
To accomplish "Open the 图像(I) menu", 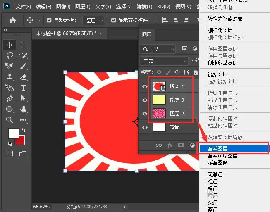I will pyautogui.click(x=63, y=7).
